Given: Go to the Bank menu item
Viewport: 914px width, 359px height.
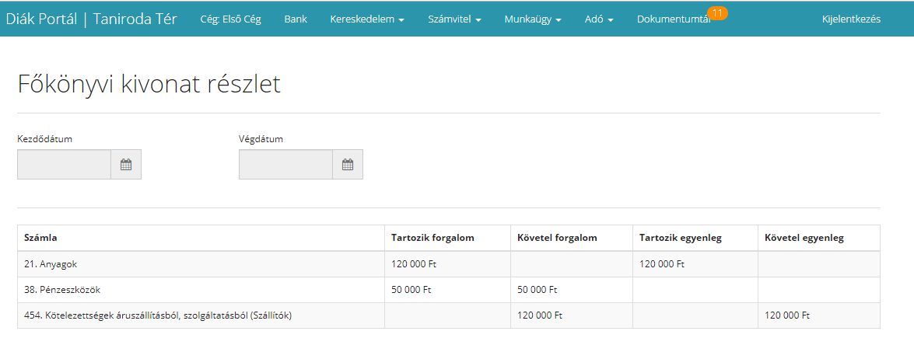Looking at the screenshot, I should [x=296, y=19].
